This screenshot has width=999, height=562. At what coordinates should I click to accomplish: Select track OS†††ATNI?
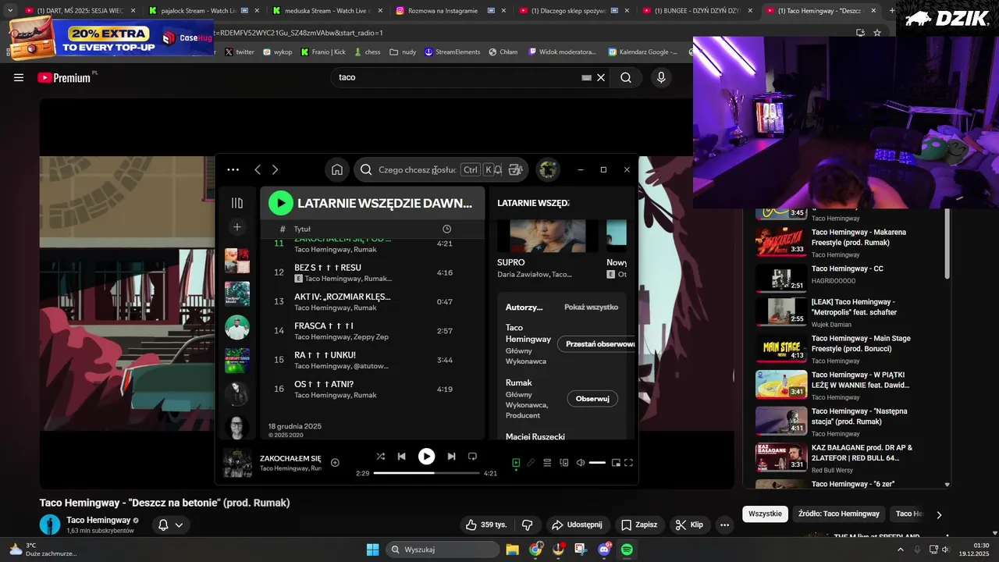[372, 389]
